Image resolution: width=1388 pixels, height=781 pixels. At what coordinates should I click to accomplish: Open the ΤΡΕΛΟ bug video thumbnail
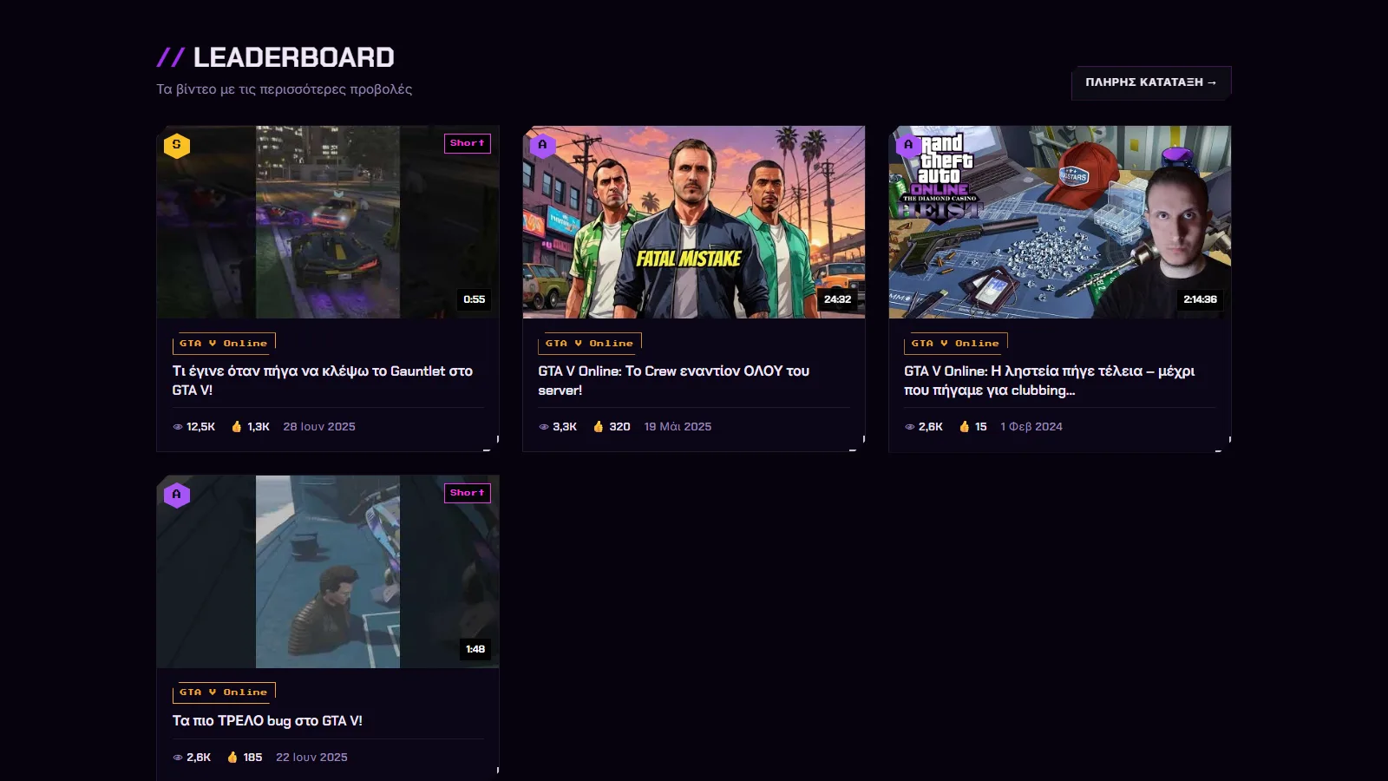point(328,571)
